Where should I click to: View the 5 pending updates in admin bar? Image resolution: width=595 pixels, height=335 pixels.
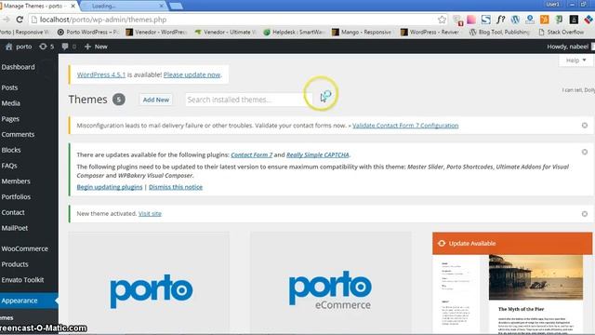coord(46,47)
